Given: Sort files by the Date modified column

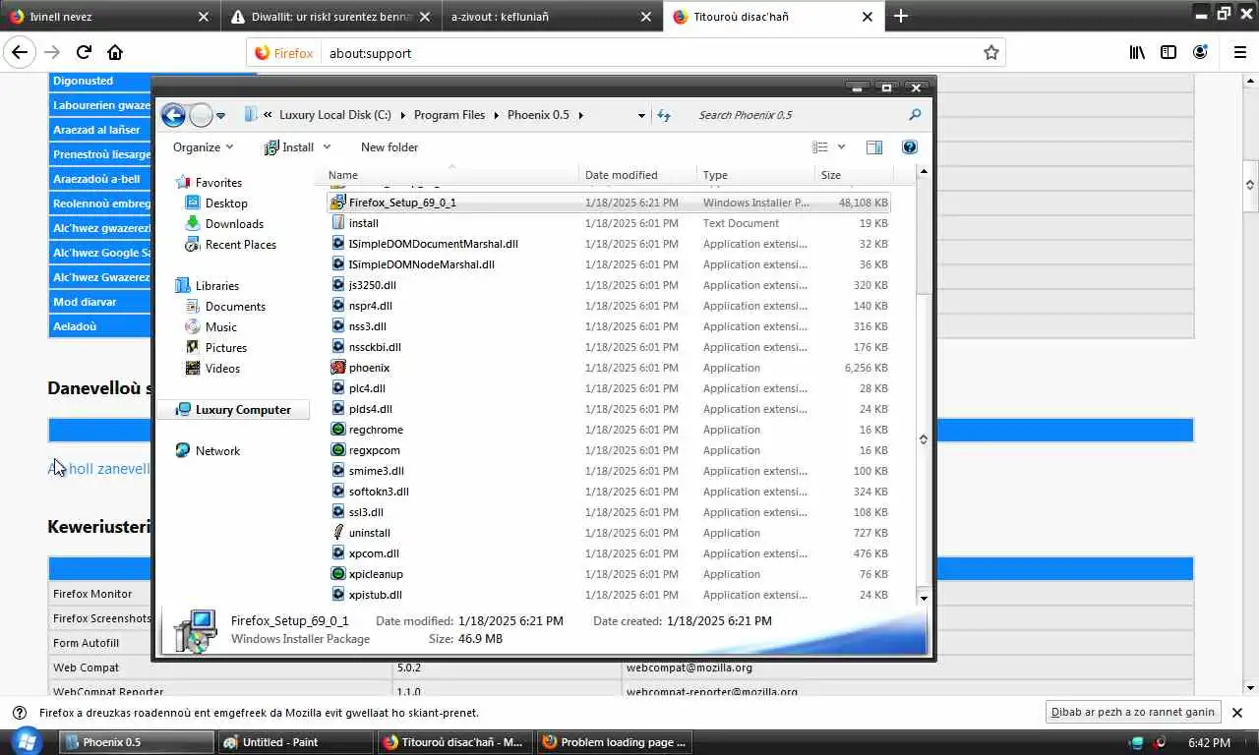Looking at the screenshot, I should pos(638,175).
